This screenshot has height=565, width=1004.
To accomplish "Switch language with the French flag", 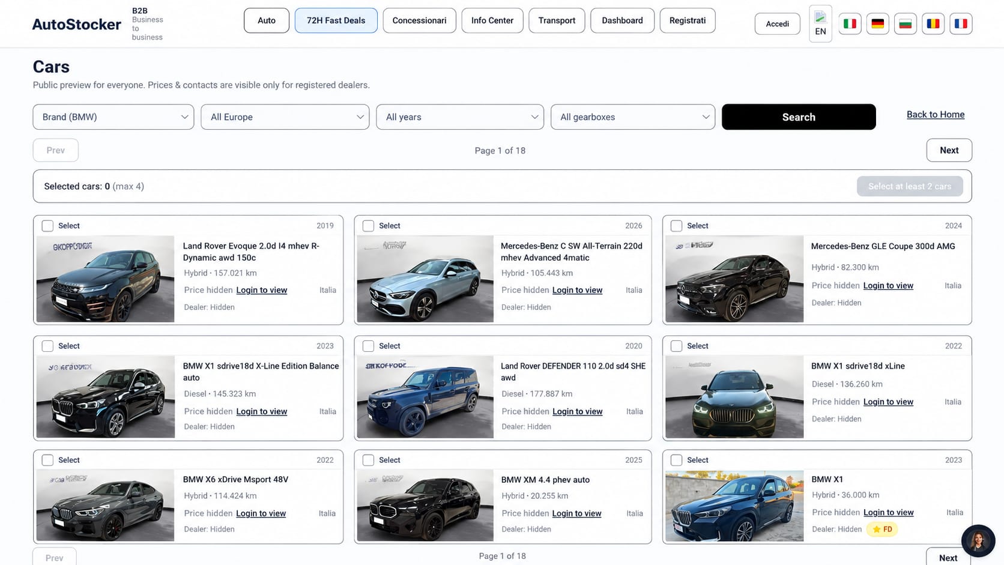I will pyautogui.click(x=961, y=23).
